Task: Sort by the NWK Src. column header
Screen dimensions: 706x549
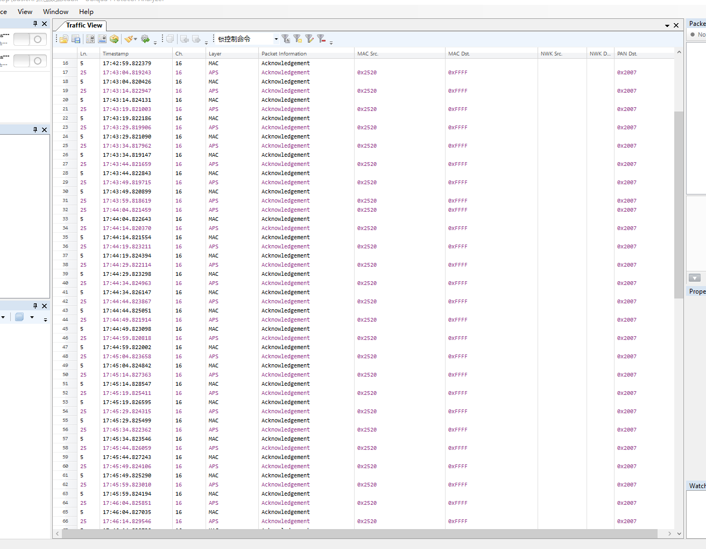Action: coord(562,53)
